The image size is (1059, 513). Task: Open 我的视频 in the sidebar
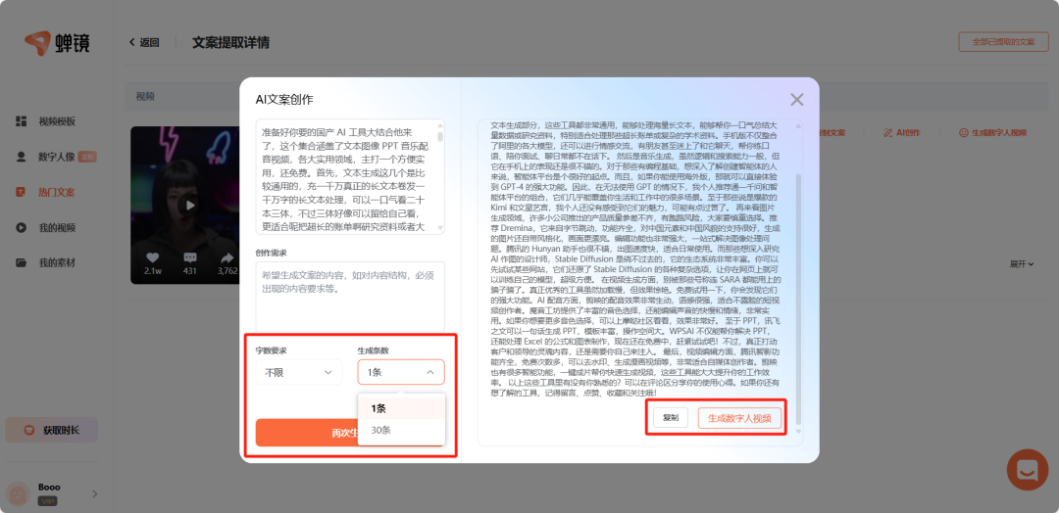pyautogui.click(x=57, y=227)
